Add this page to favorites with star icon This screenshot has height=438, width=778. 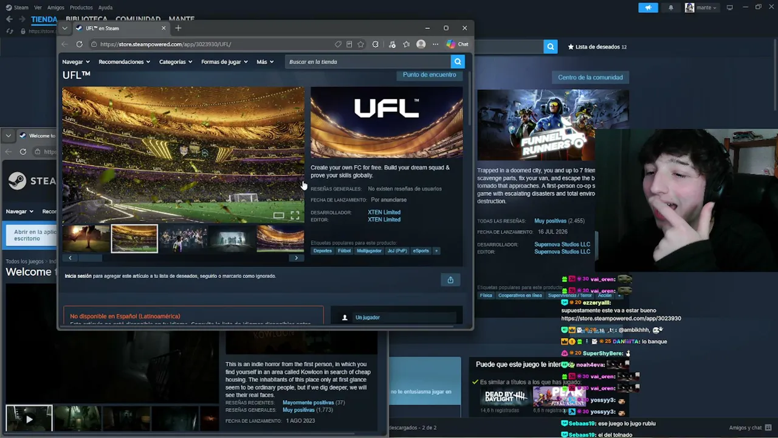(x=360, y=44)
